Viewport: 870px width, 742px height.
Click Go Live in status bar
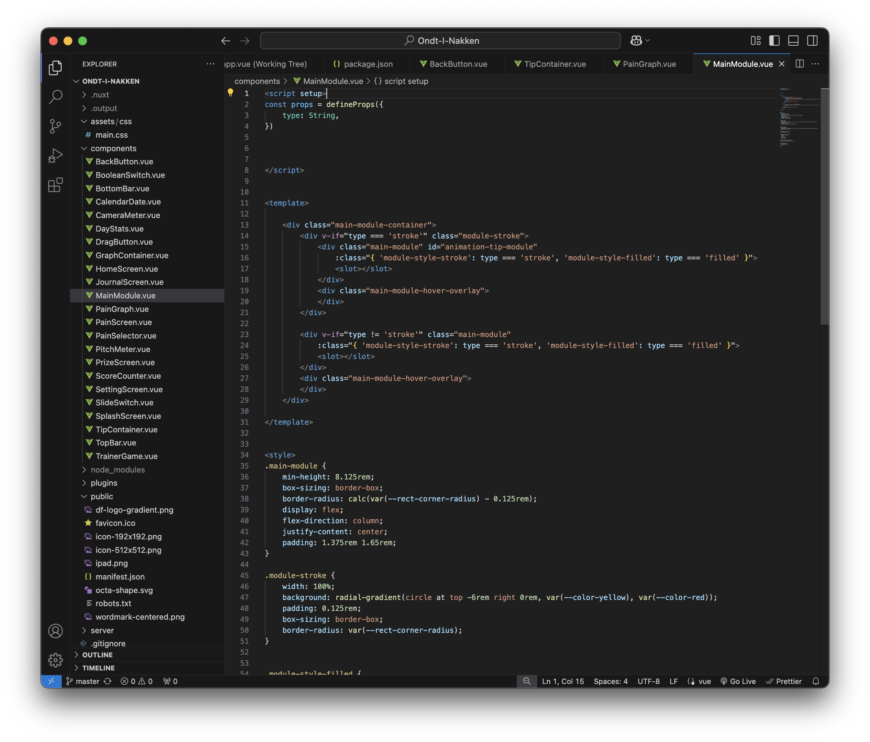[738, 681]
